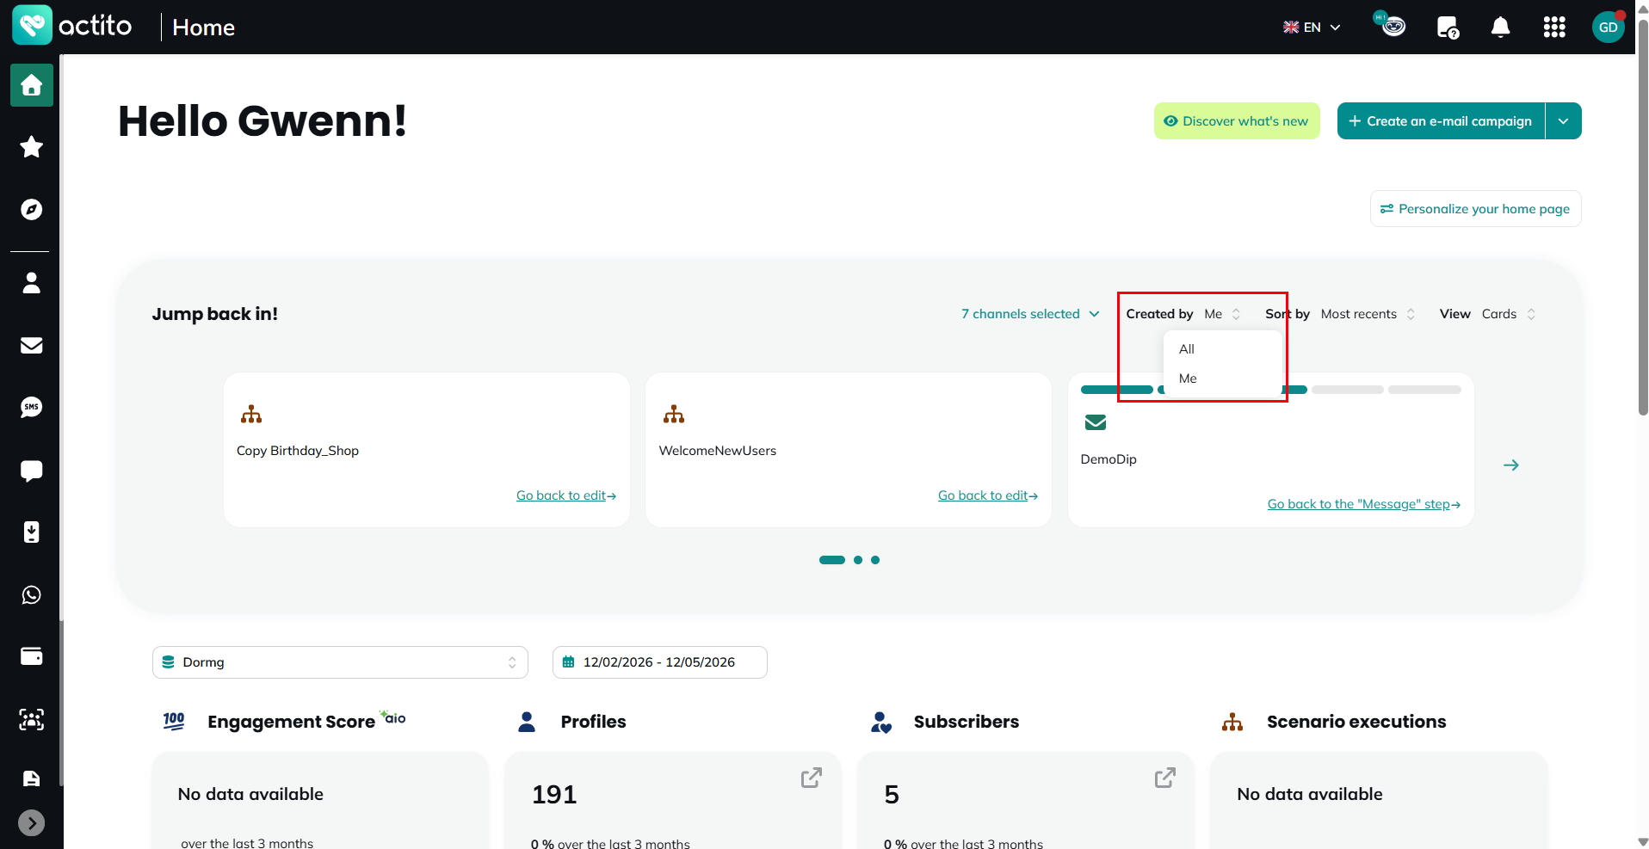Click the Scenario executions heading
1649x849 pixels.
(x=1356, y=722)
